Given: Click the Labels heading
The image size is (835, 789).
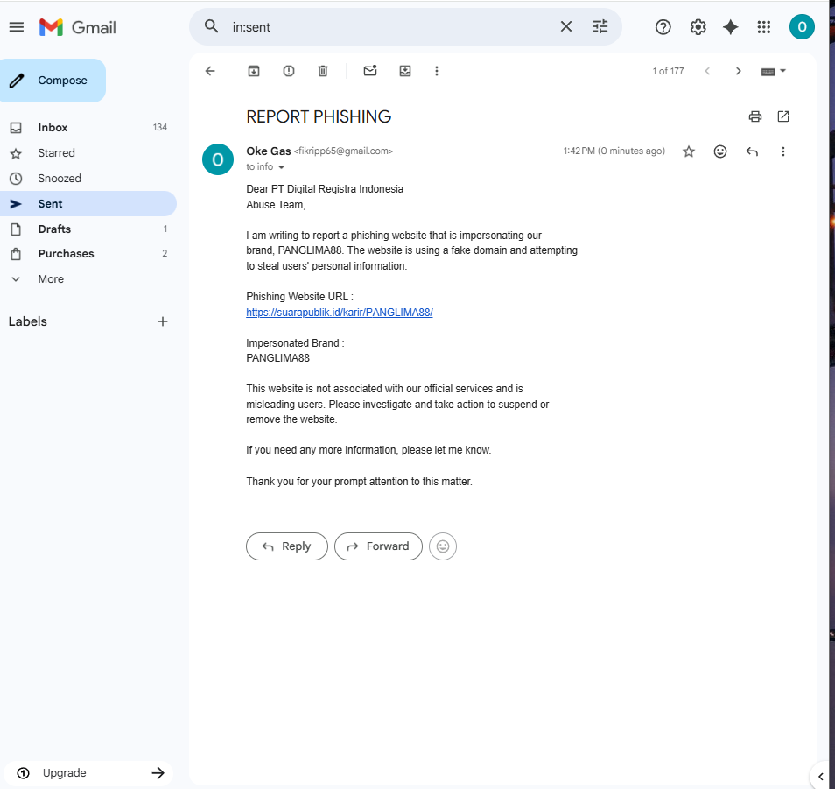Looking at the screenshot, I should tap(28, 321).
